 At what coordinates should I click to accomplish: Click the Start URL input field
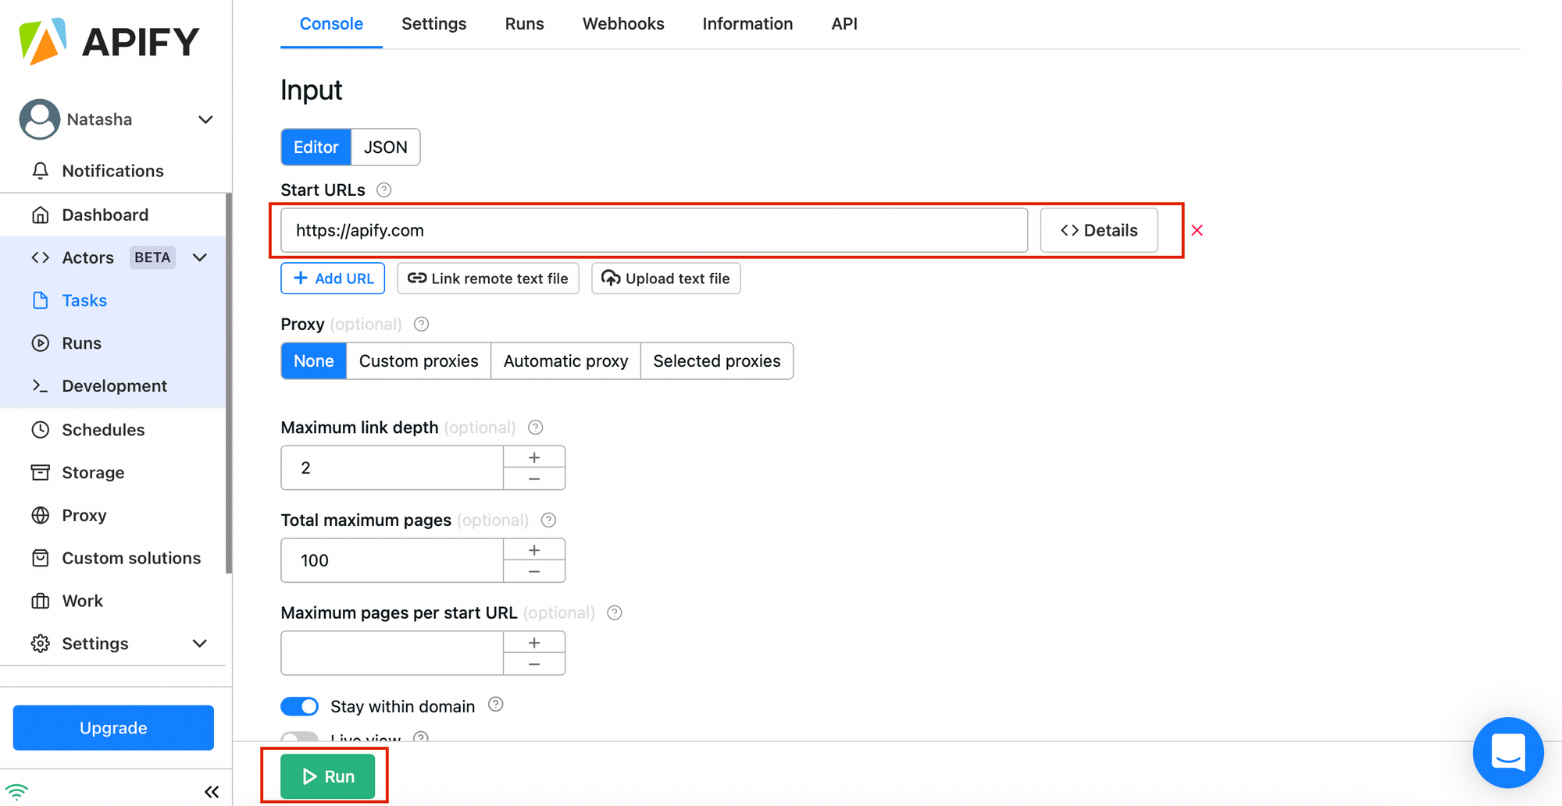654,230
